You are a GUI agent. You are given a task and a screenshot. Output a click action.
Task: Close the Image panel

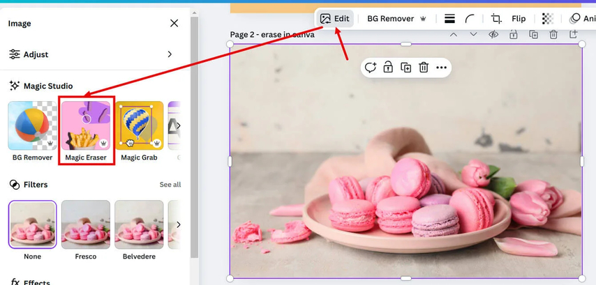tap(174, 24)
